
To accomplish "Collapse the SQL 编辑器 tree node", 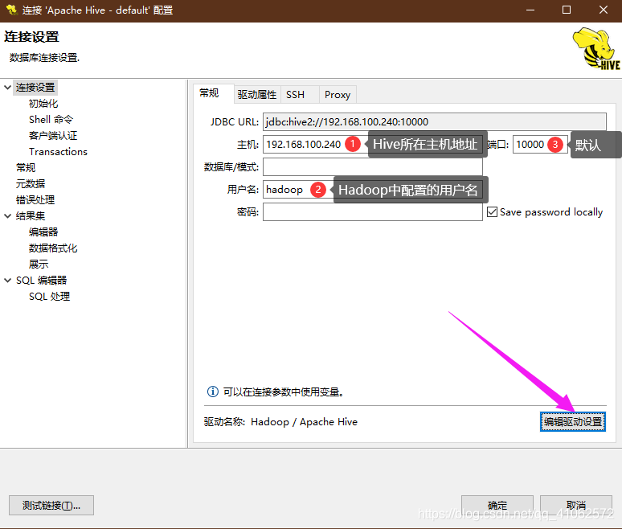I will pyautogui.click(x=7, y=280).
